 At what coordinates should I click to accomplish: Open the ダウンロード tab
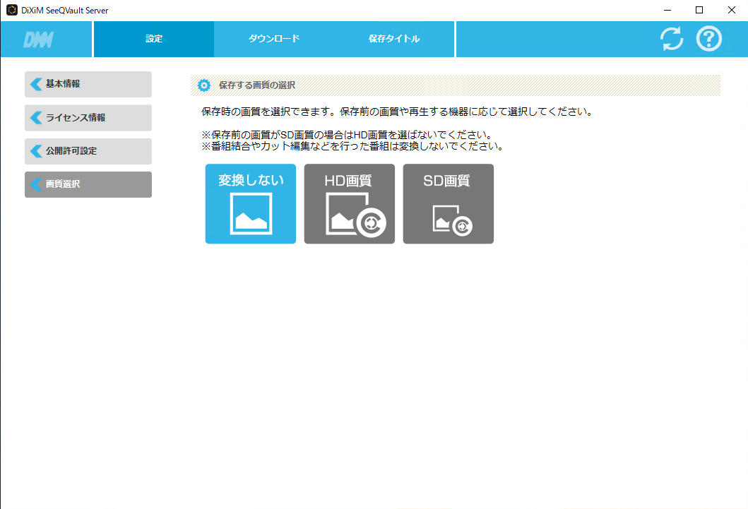point(274,39)
